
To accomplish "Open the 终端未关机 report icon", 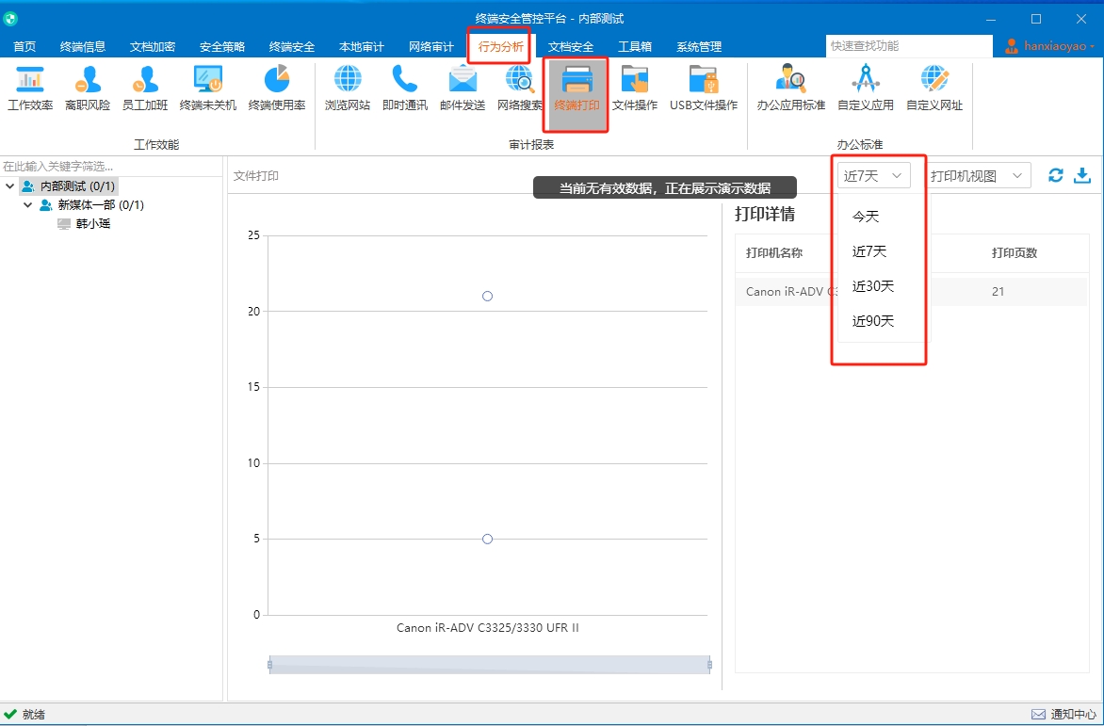I will (x=207, y=88).
